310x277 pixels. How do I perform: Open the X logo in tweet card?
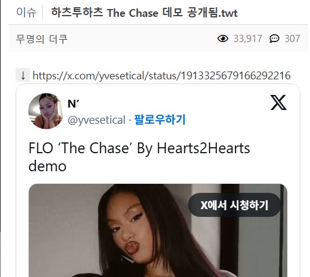(x=278, y=103)
